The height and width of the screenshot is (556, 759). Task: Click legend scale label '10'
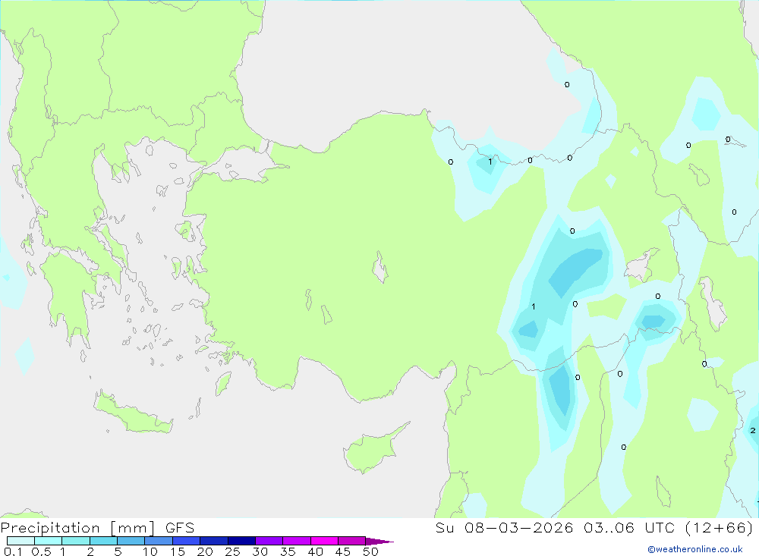150,551
